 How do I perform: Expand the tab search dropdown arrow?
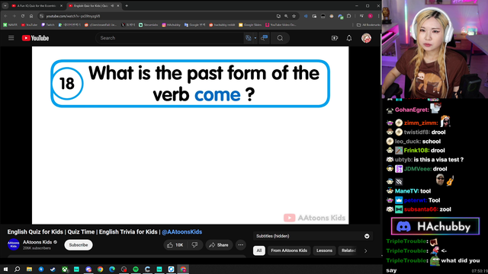click(5, 5)
